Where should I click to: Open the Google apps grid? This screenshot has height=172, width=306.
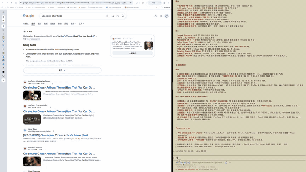pyautogui.click(x=161, y=16)
